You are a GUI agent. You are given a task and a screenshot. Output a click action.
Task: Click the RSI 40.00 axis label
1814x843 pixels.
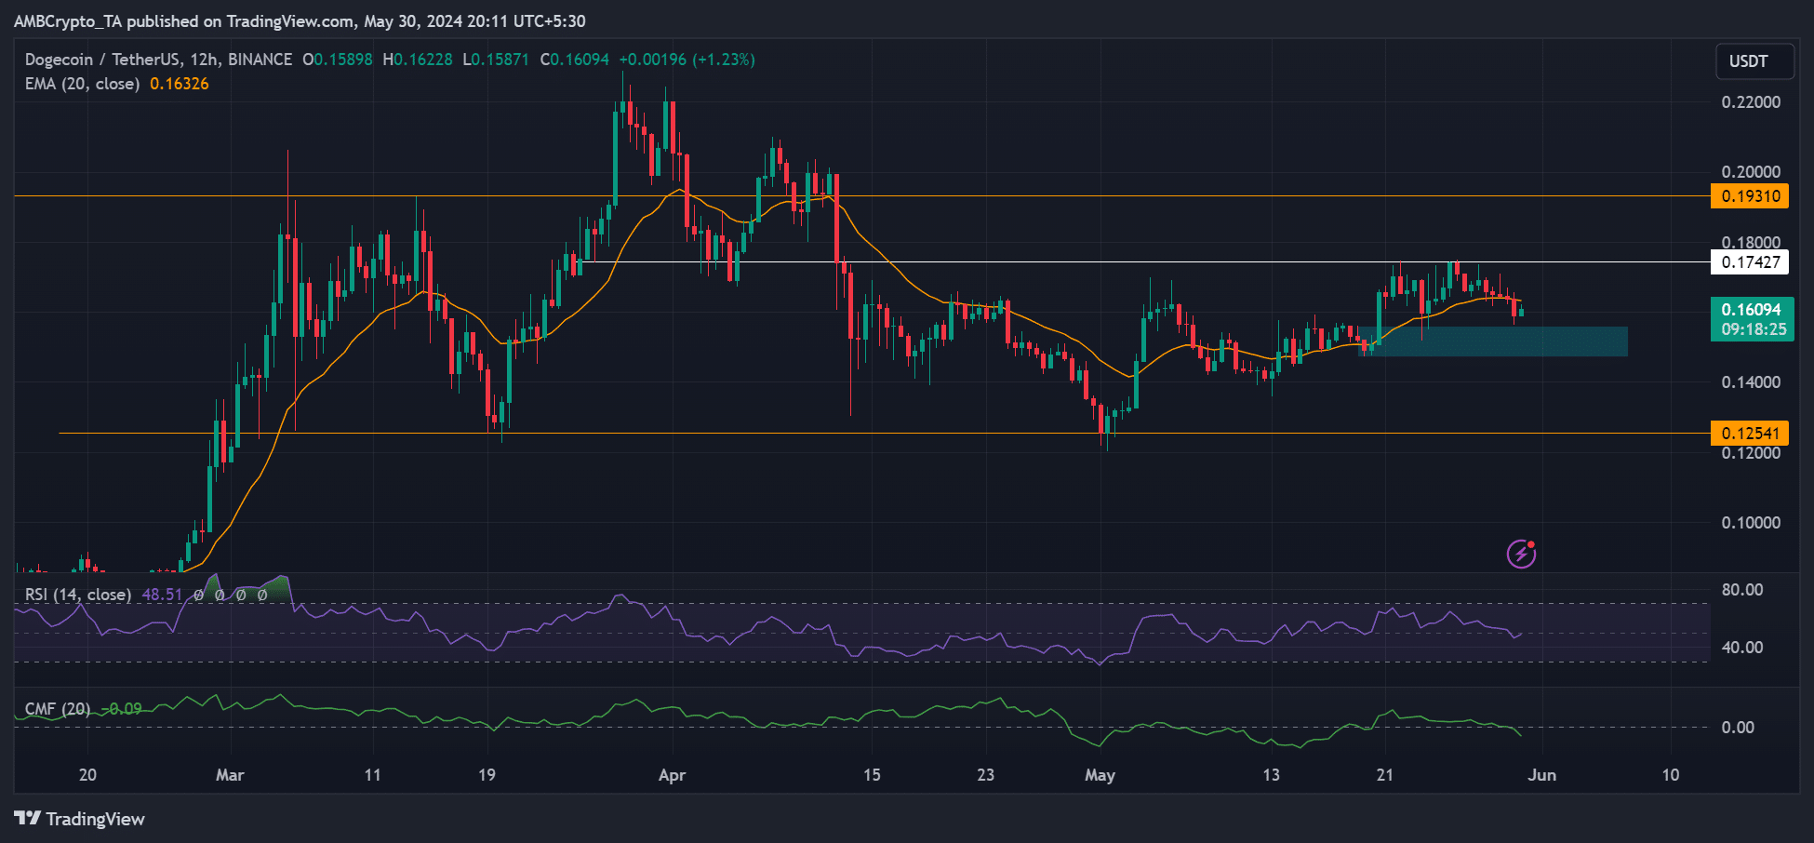tap(1742, 648)
